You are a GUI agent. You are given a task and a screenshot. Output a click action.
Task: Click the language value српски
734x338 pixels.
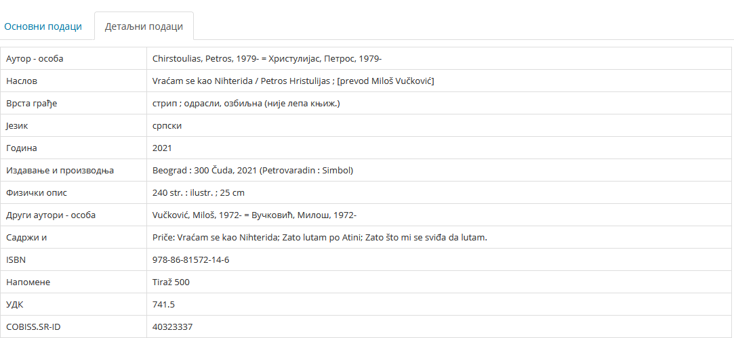point(167,126)
